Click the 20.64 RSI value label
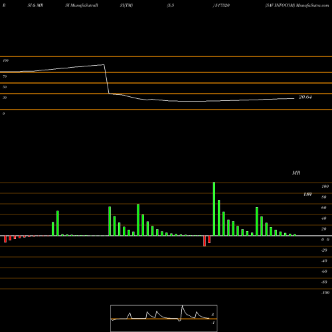This screenshot has width=332, height=332. [x=305, y=97]
